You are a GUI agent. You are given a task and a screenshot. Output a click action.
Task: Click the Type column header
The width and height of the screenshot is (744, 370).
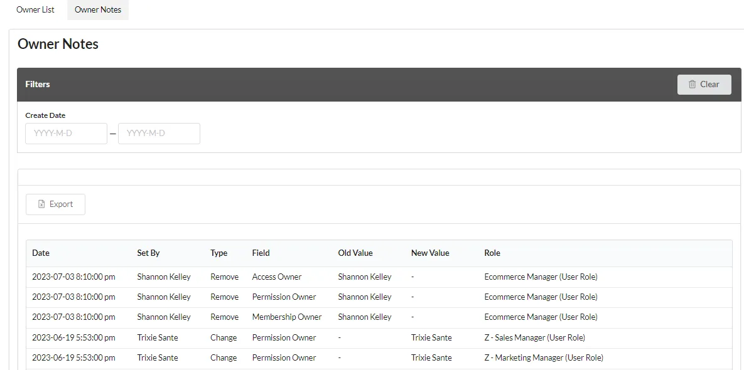coord(218,253)
